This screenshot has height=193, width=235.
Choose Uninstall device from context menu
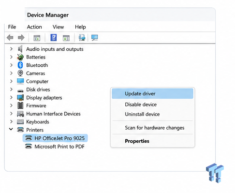tap(152, 114)
